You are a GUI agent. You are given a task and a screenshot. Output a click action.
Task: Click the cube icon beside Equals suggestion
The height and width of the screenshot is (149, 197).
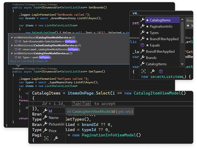(142, 45)
